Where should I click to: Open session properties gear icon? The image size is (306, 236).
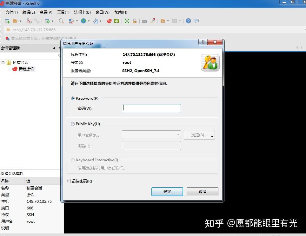[x=47, y=21]
